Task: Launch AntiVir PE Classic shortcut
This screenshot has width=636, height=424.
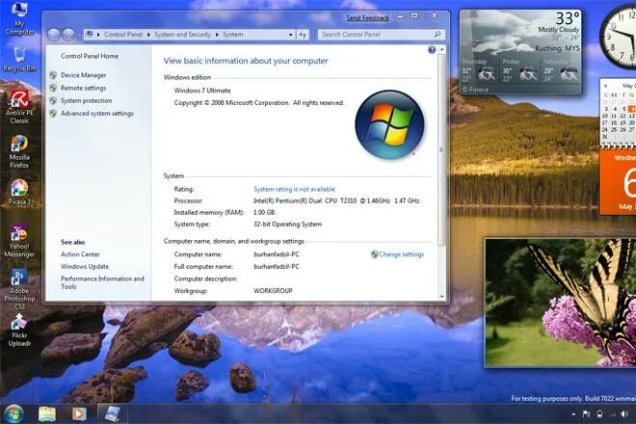Action: click(19, 107)
